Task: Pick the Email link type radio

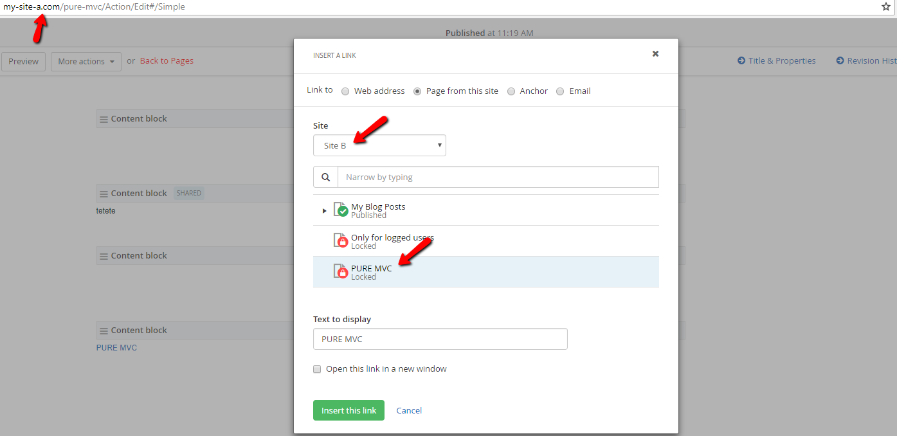Action: pos(560,91)
